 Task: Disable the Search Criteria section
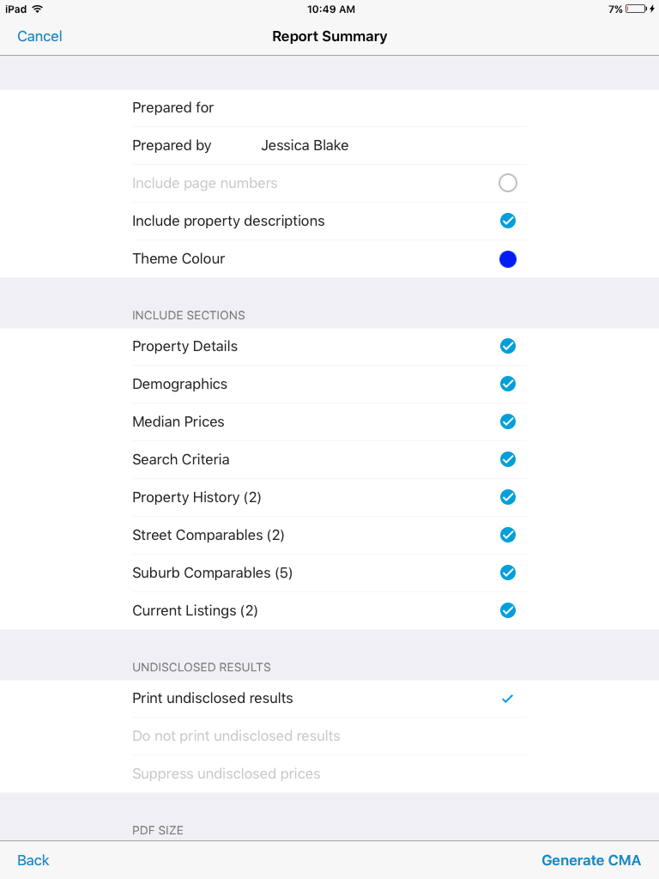(508, 459)
